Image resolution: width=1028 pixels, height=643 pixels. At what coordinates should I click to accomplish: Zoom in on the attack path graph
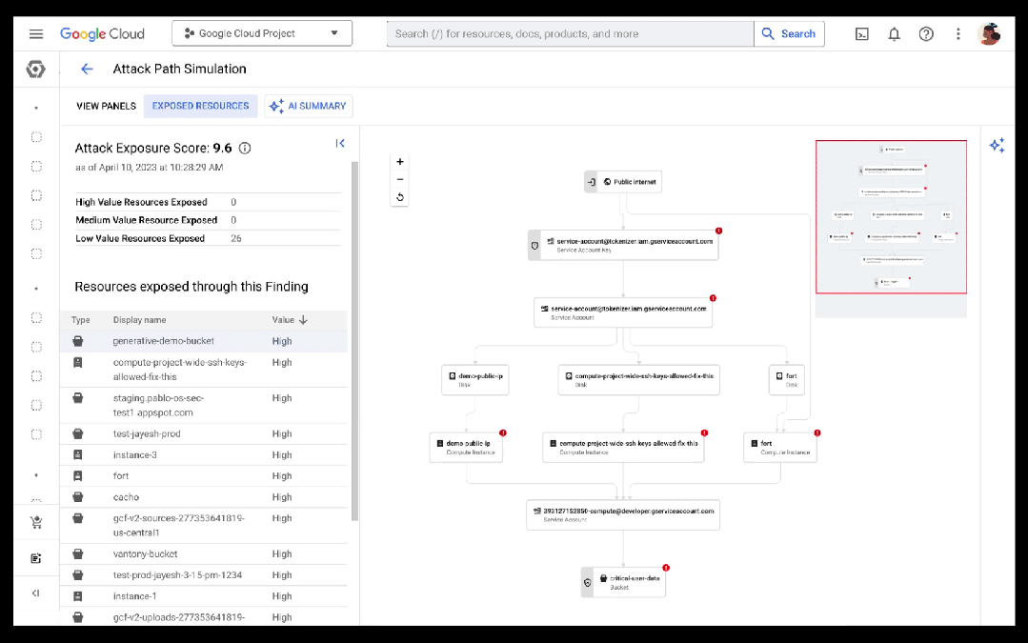click(400, 162)
